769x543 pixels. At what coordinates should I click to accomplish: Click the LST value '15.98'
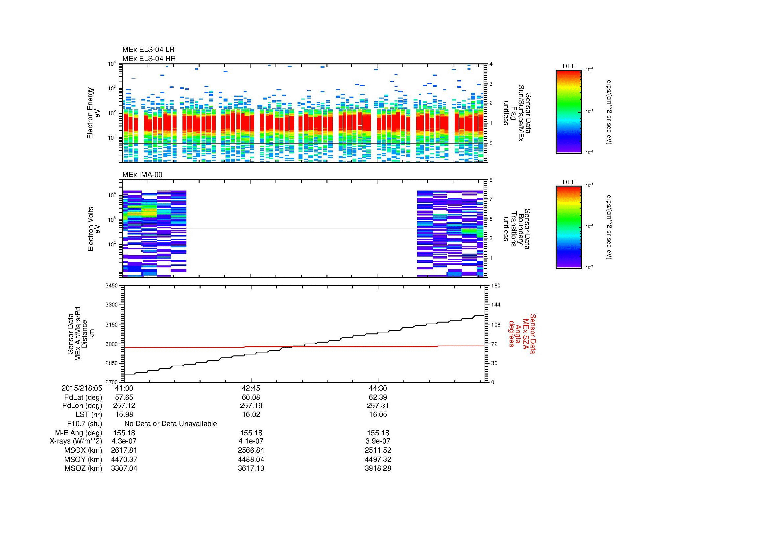tap(124, 414)
